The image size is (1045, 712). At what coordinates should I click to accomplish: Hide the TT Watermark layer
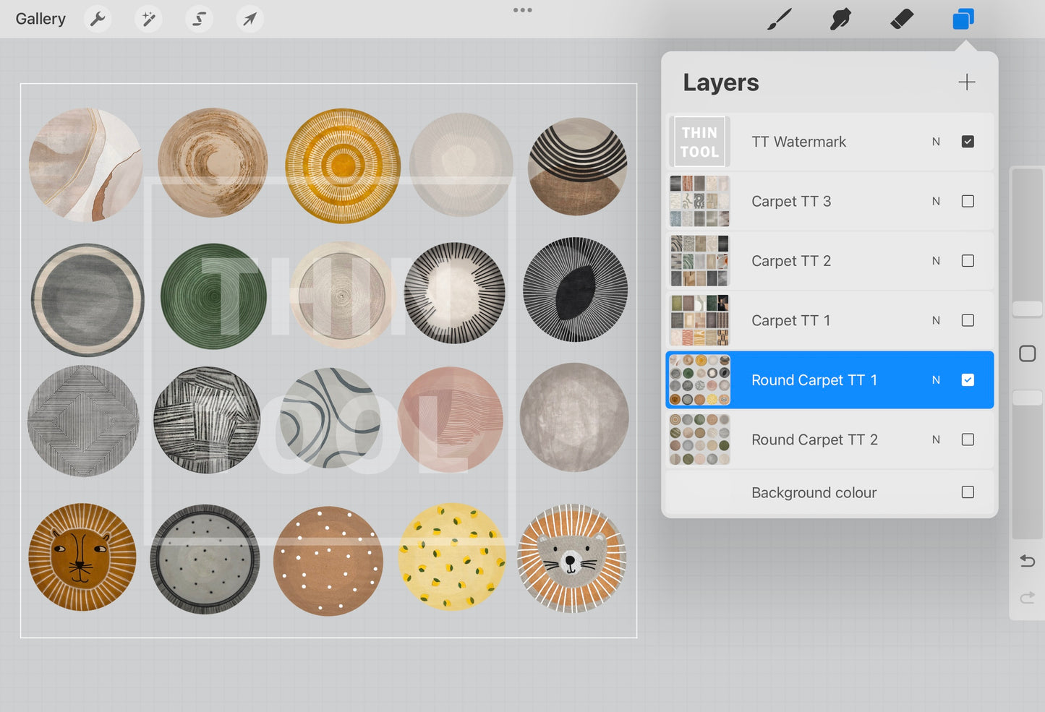(968, 142)
